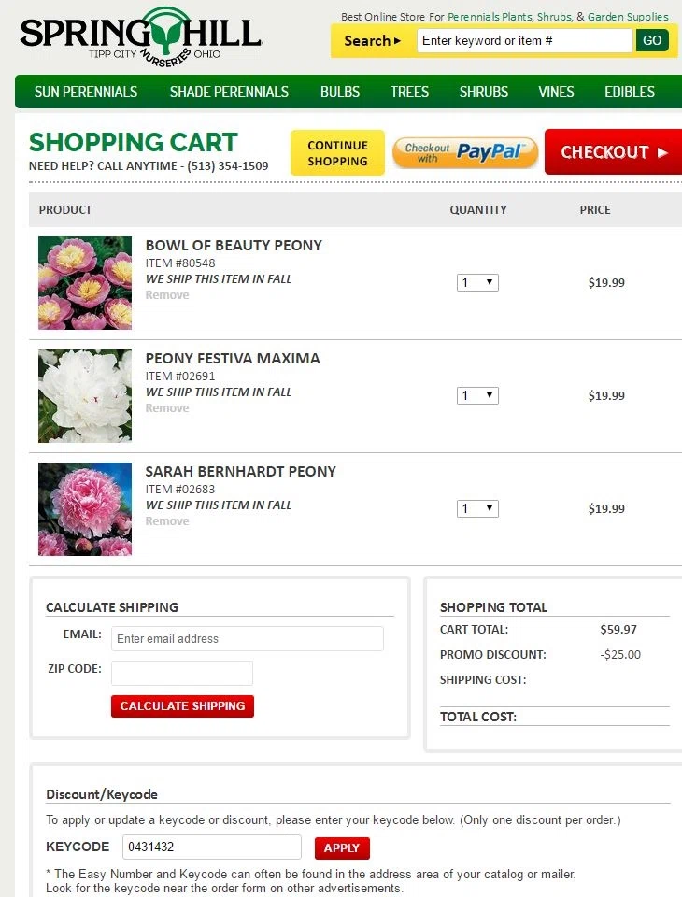Click the Sarah Bernhardt Peony thumbnail
682x897 pixels.
[x=85, y=509]
